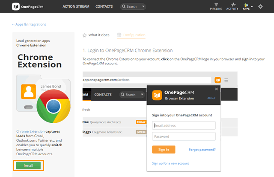
Task: Select the Quazymore Architects row
Action: (114, 122)
